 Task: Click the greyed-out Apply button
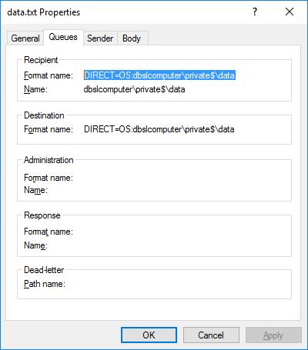click(x=273, y=335)
